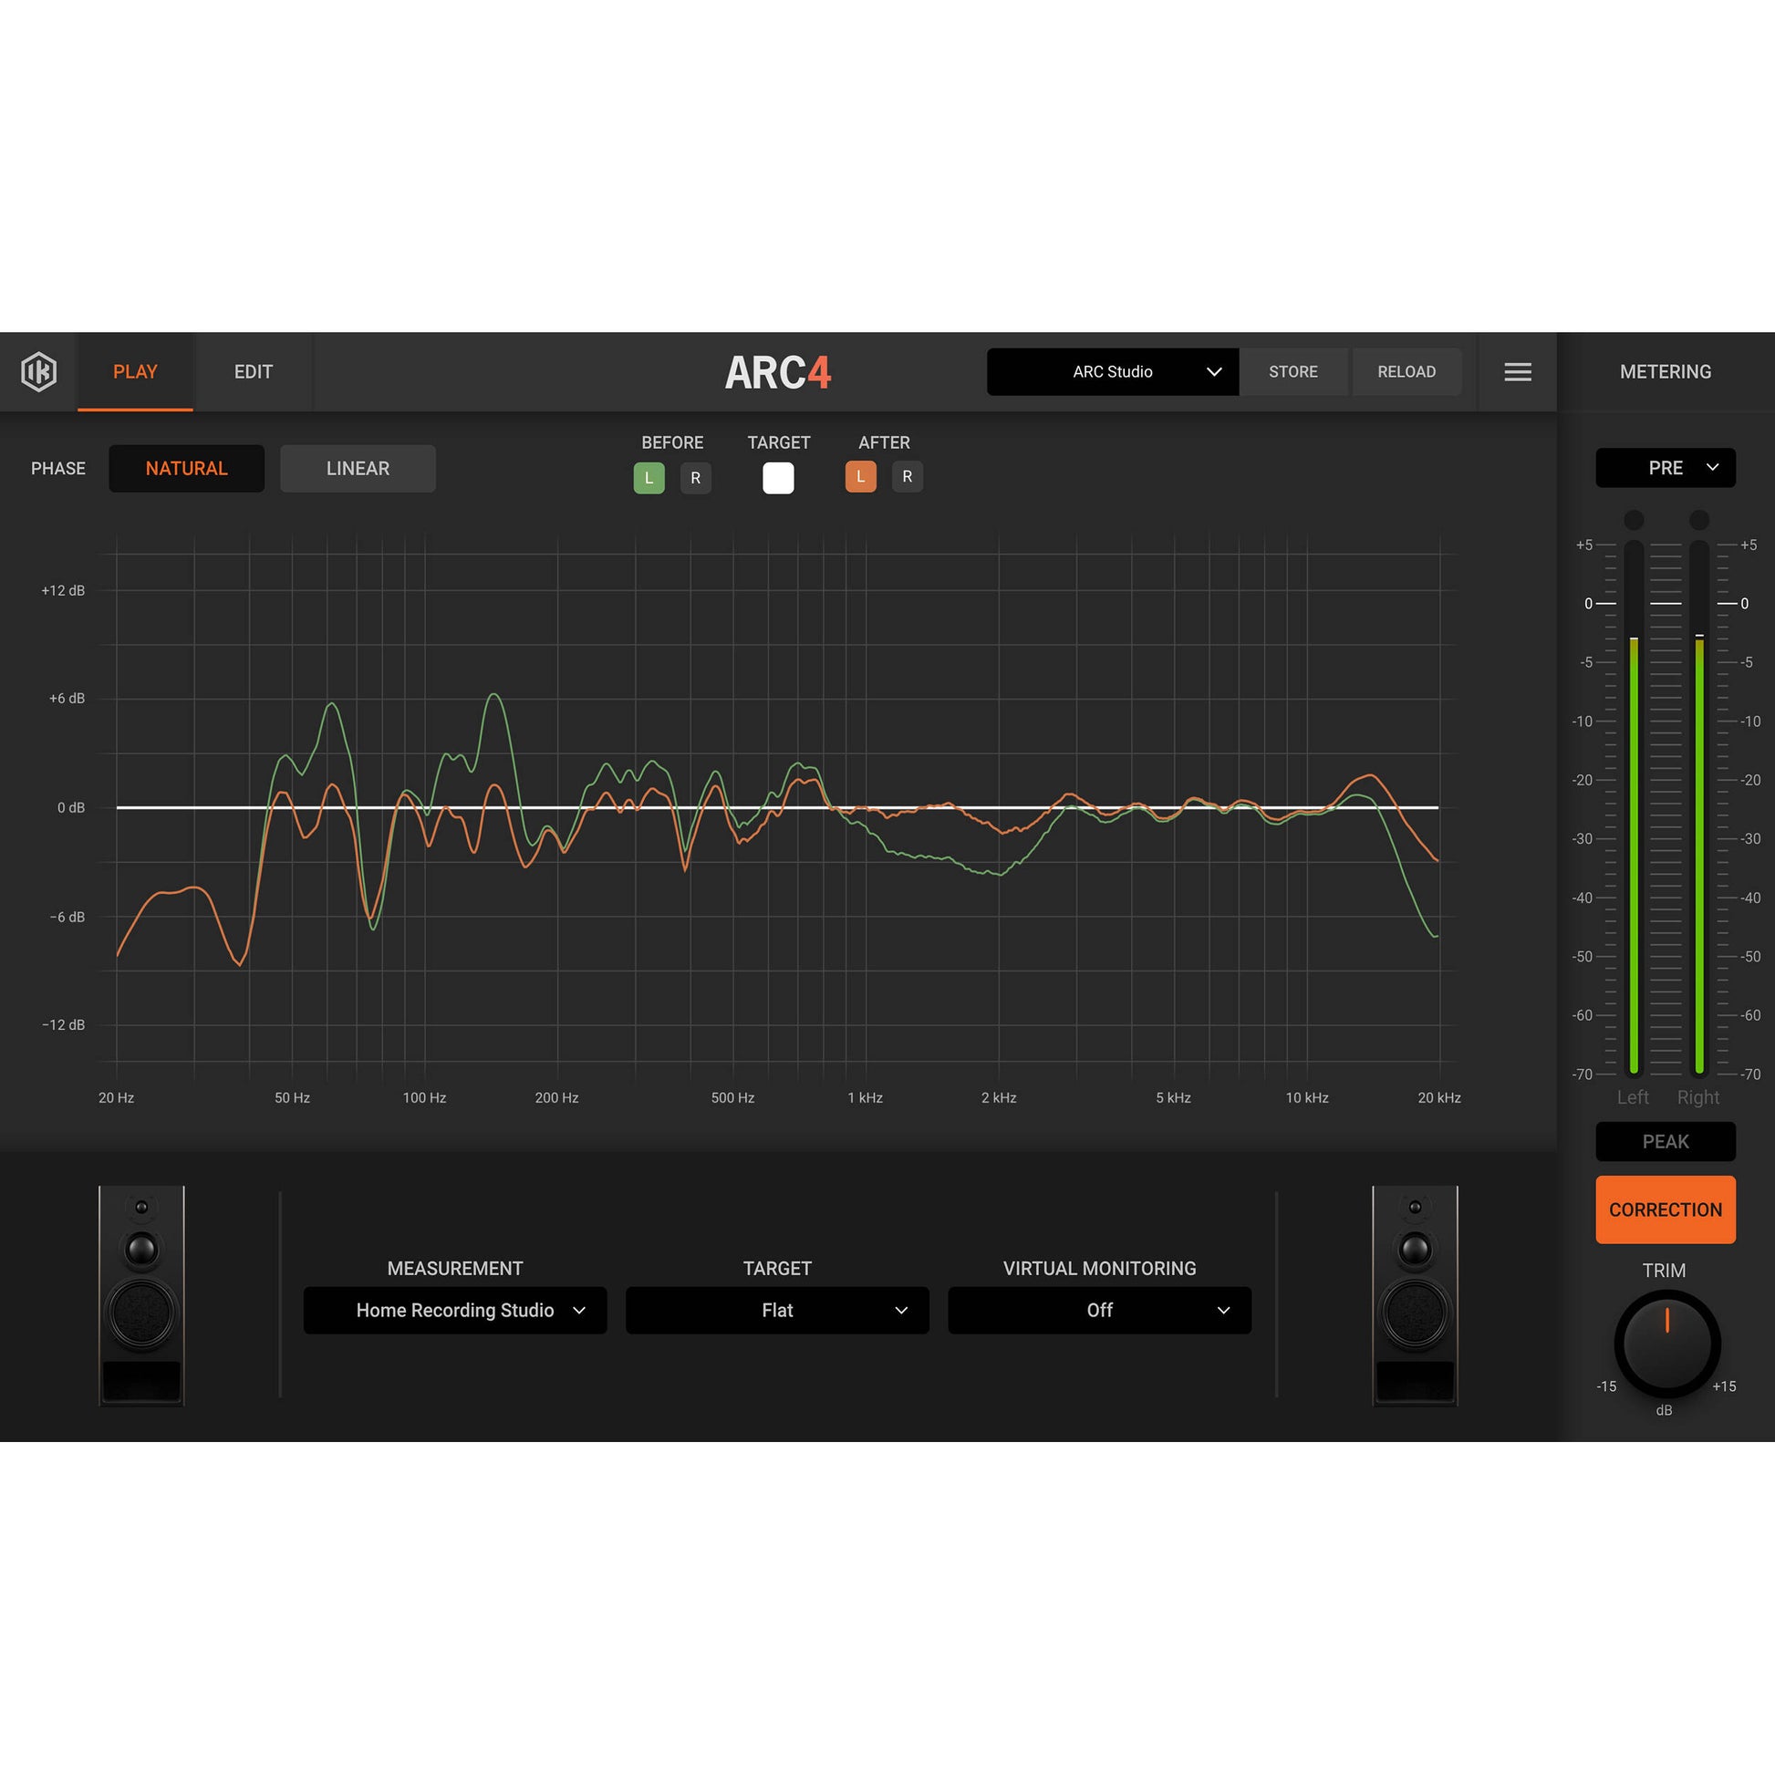The image size is (1775, 1775).
Task: Open the ARC Studio preset dropdown
Action: click(x=1112, y=372)
